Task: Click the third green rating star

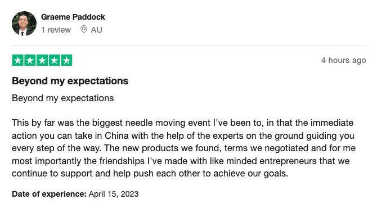Action: point(42,60)
